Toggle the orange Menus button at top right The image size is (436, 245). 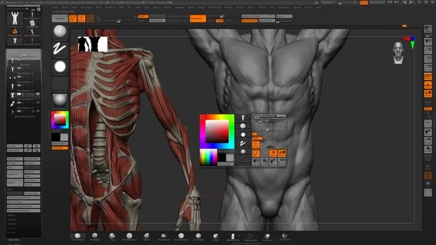[x=364, y=3]
